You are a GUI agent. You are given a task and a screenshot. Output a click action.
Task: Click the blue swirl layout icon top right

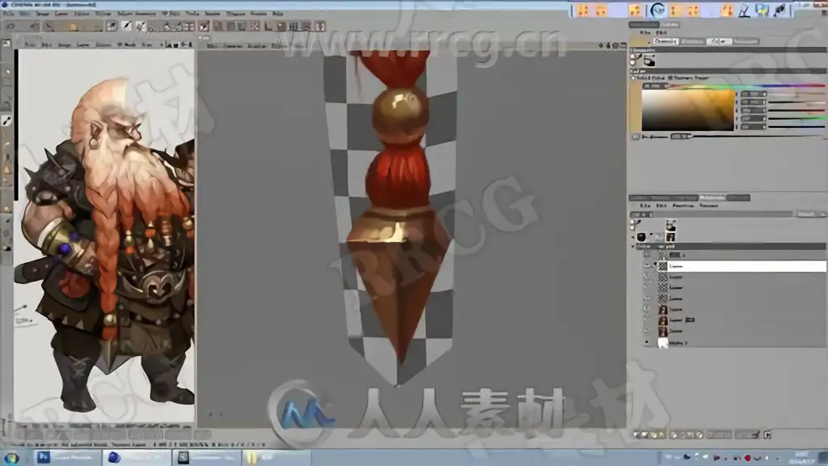(657, 10)
